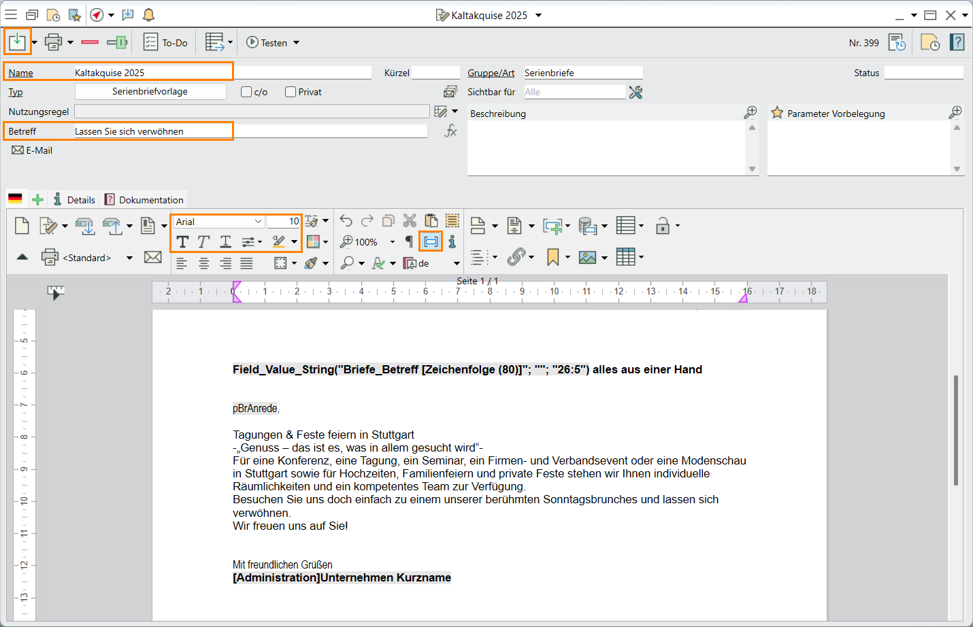Open the Arial font dropdown
Screen dimensions: 973x627
point(258,222)
